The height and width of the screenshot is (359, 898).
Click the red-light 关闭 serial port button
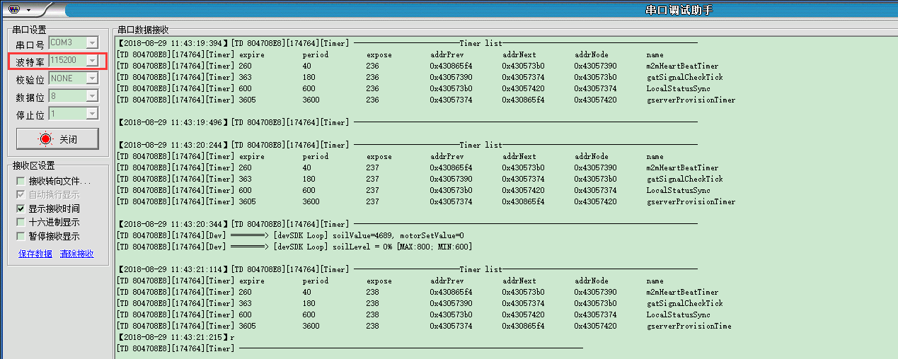[57, 139]
